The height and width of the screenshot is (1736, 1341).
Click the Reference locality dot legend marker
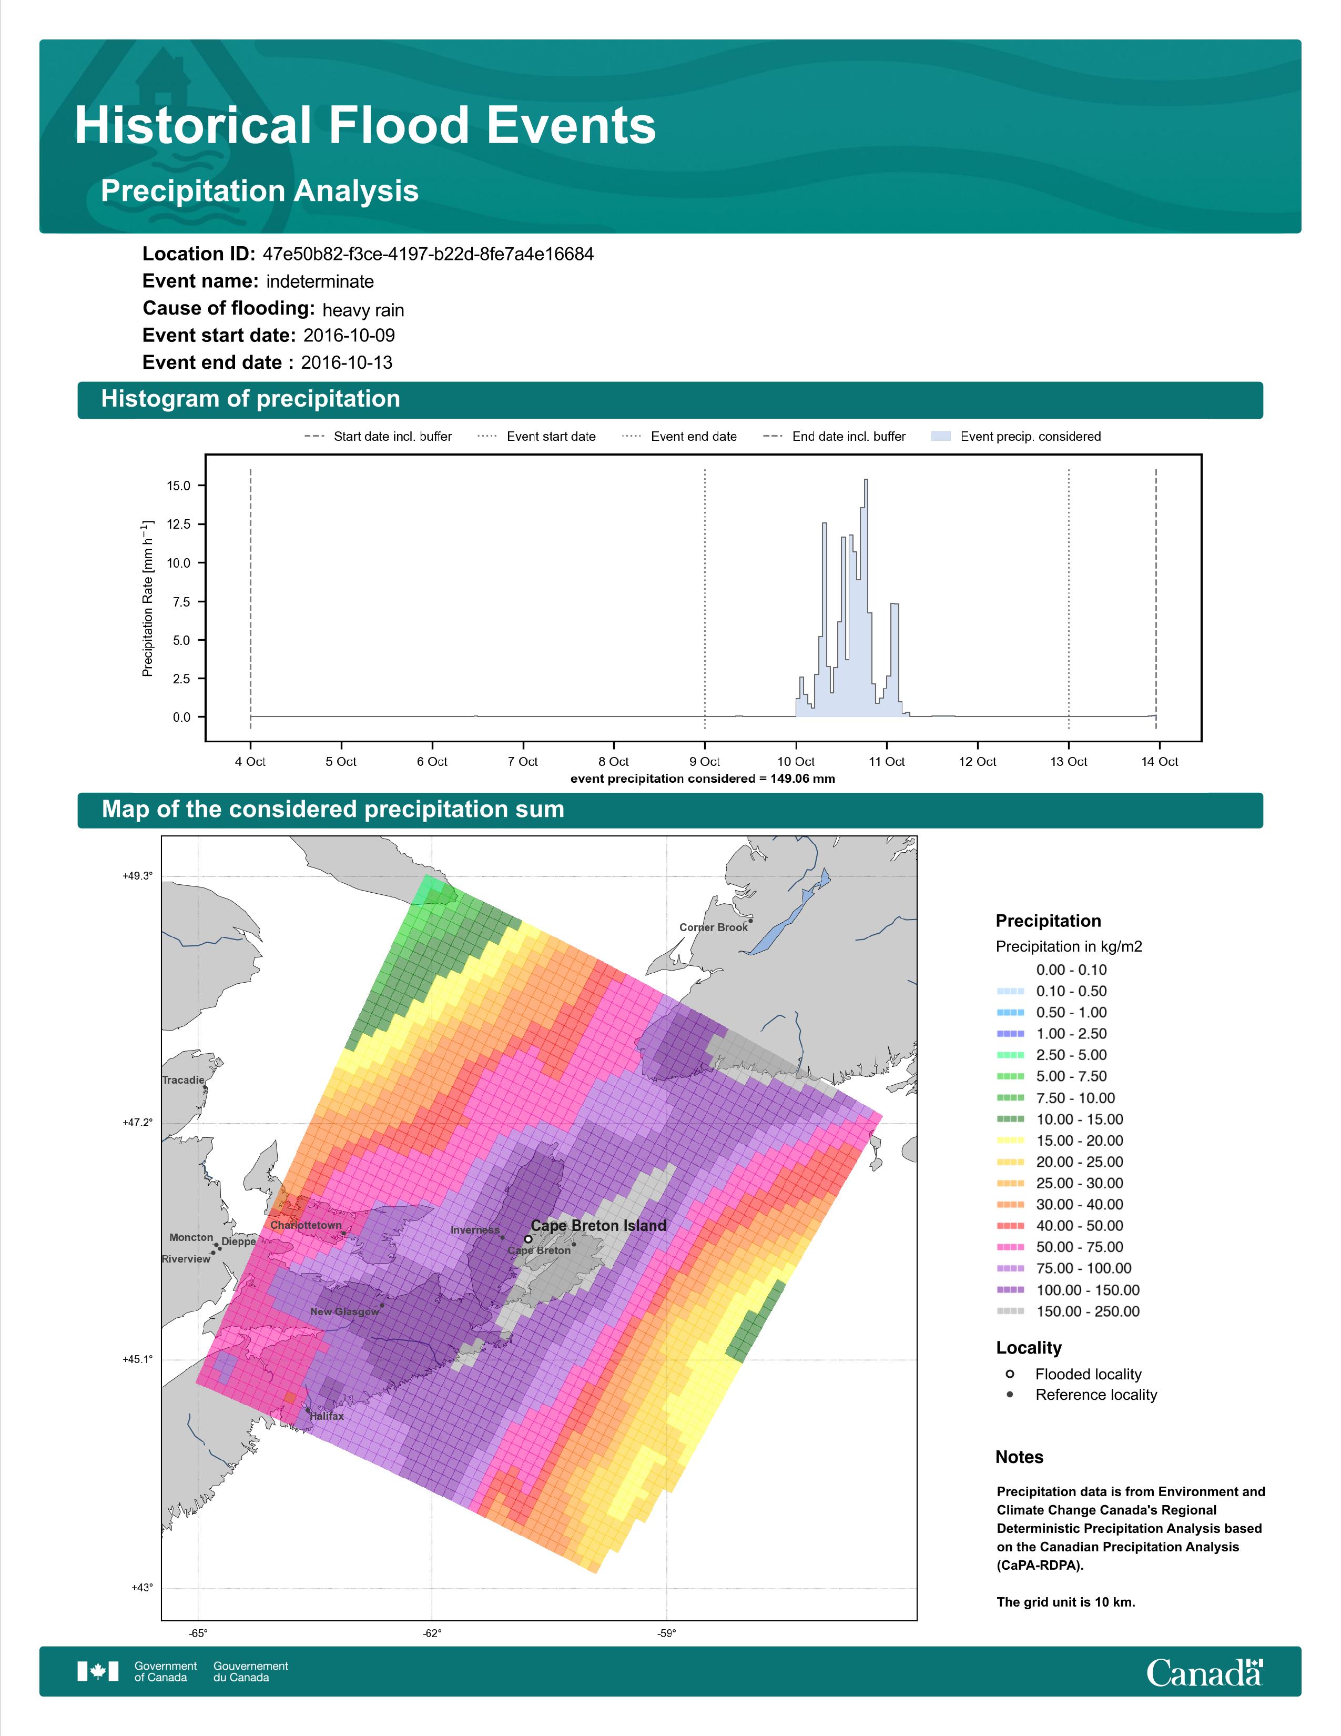1010,1394
